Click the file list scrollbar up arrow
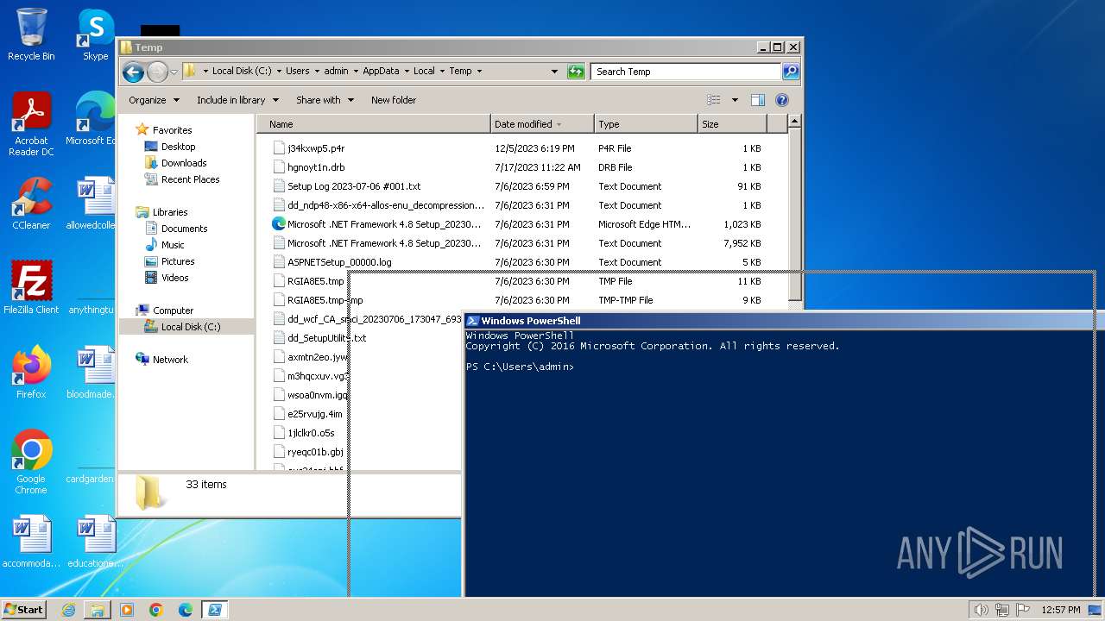1105x621 pixels. click(795, 122)
